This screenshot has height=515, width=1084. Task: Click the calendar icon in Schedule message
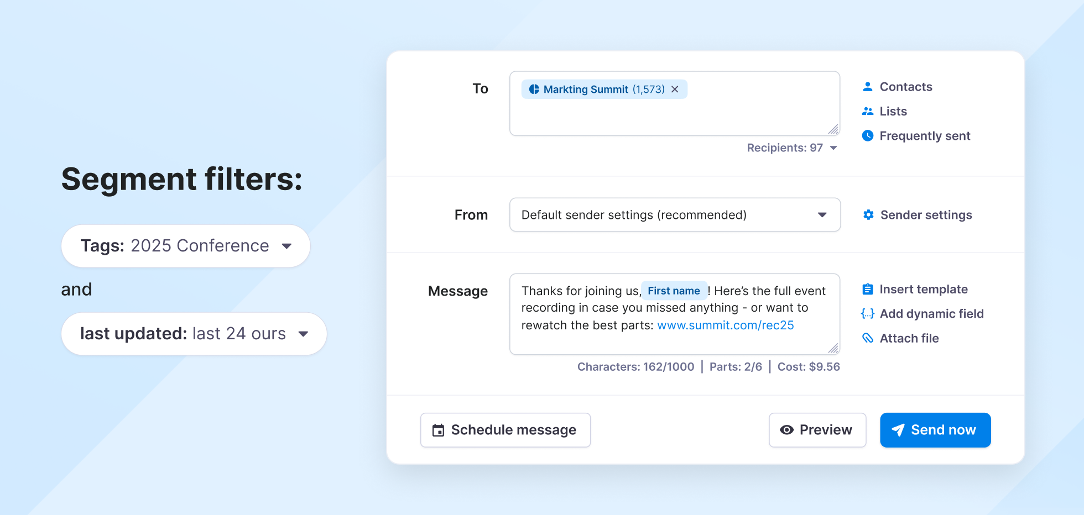[x=438, y=430]
